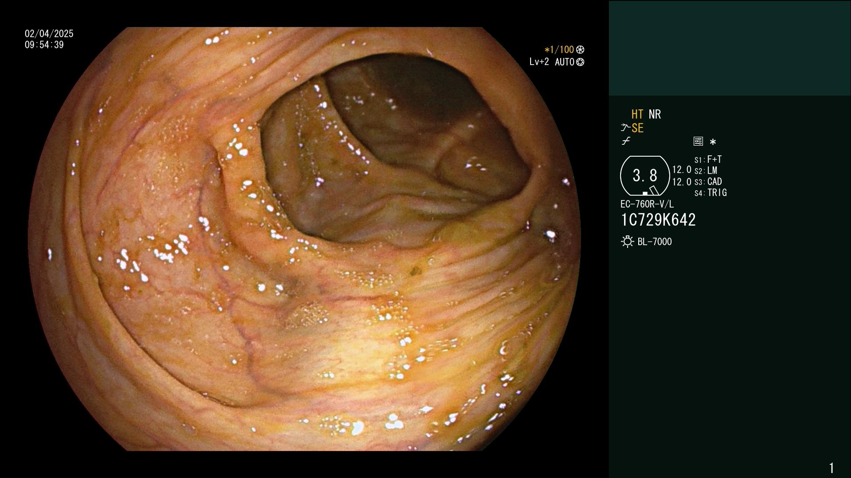
Task: Click the 12.0 value beside S3: CAD
Action: pyautogui.click(x=682, y=182)
